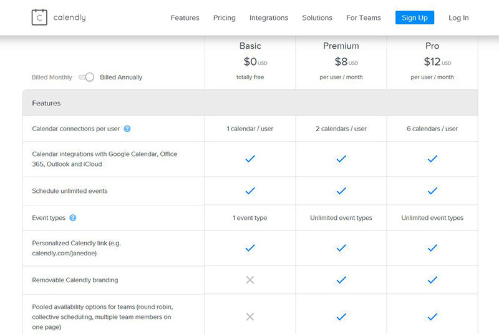This screenshot has height=334, width=499.
Task: Click the $8 USD price
Action: coord(346,61)
